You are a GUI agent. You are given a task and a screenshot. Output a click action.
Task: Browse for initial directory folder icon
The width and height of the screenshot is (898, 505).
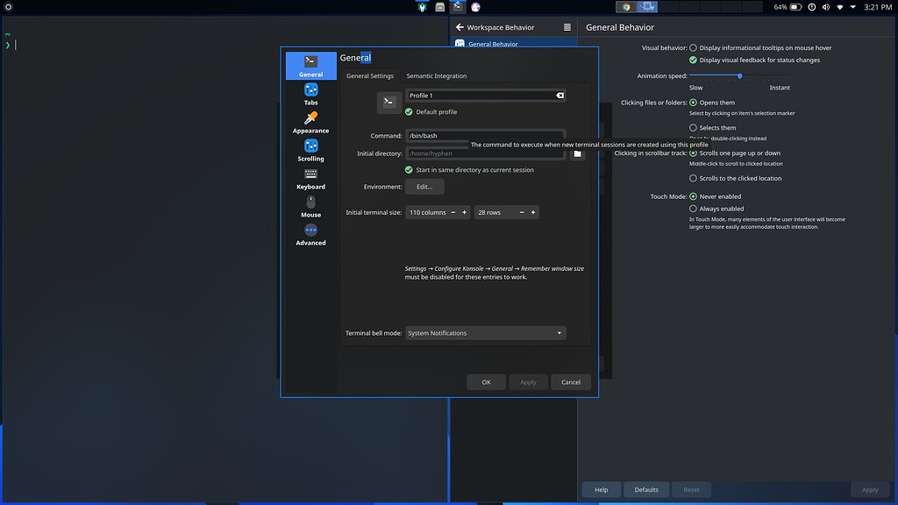pyautogui.click(x=577, y=153)
